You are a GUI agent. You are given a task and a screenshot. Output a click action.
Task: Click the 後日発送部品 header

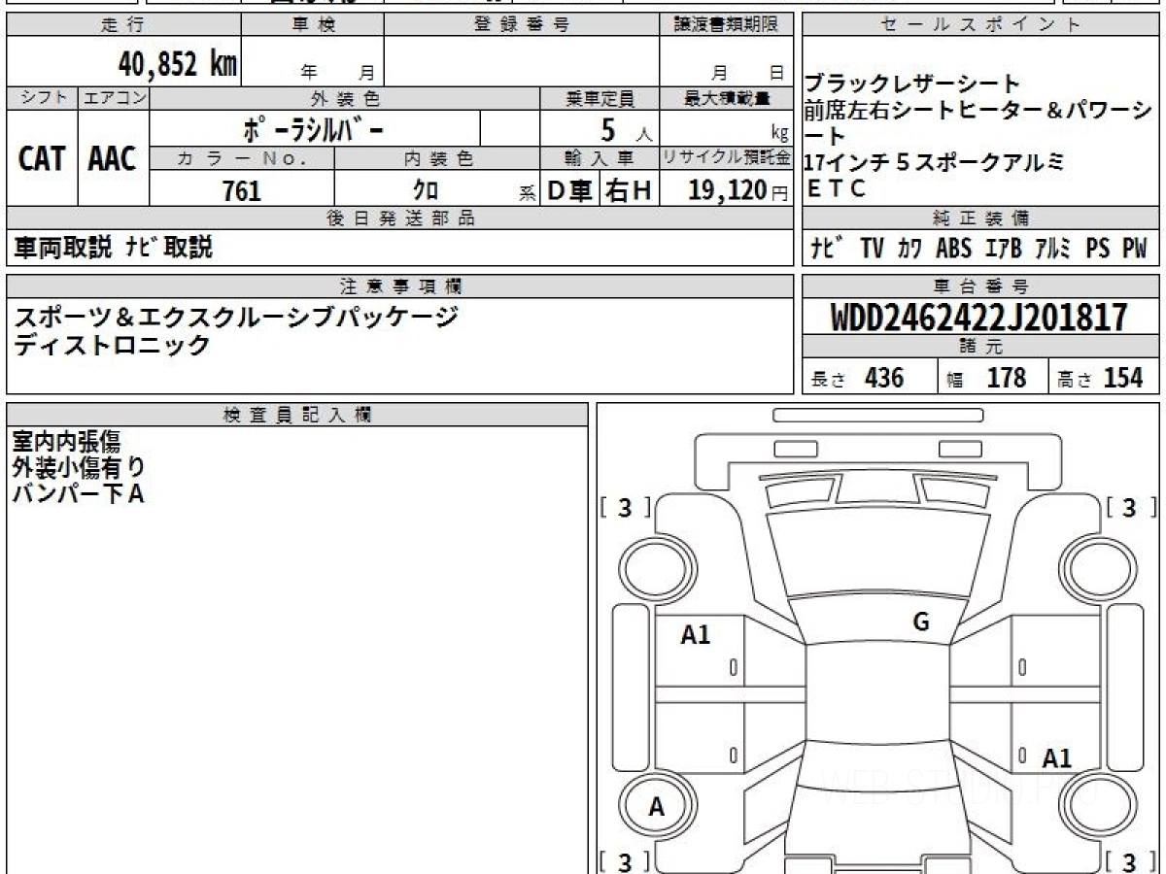pos(400,218)
